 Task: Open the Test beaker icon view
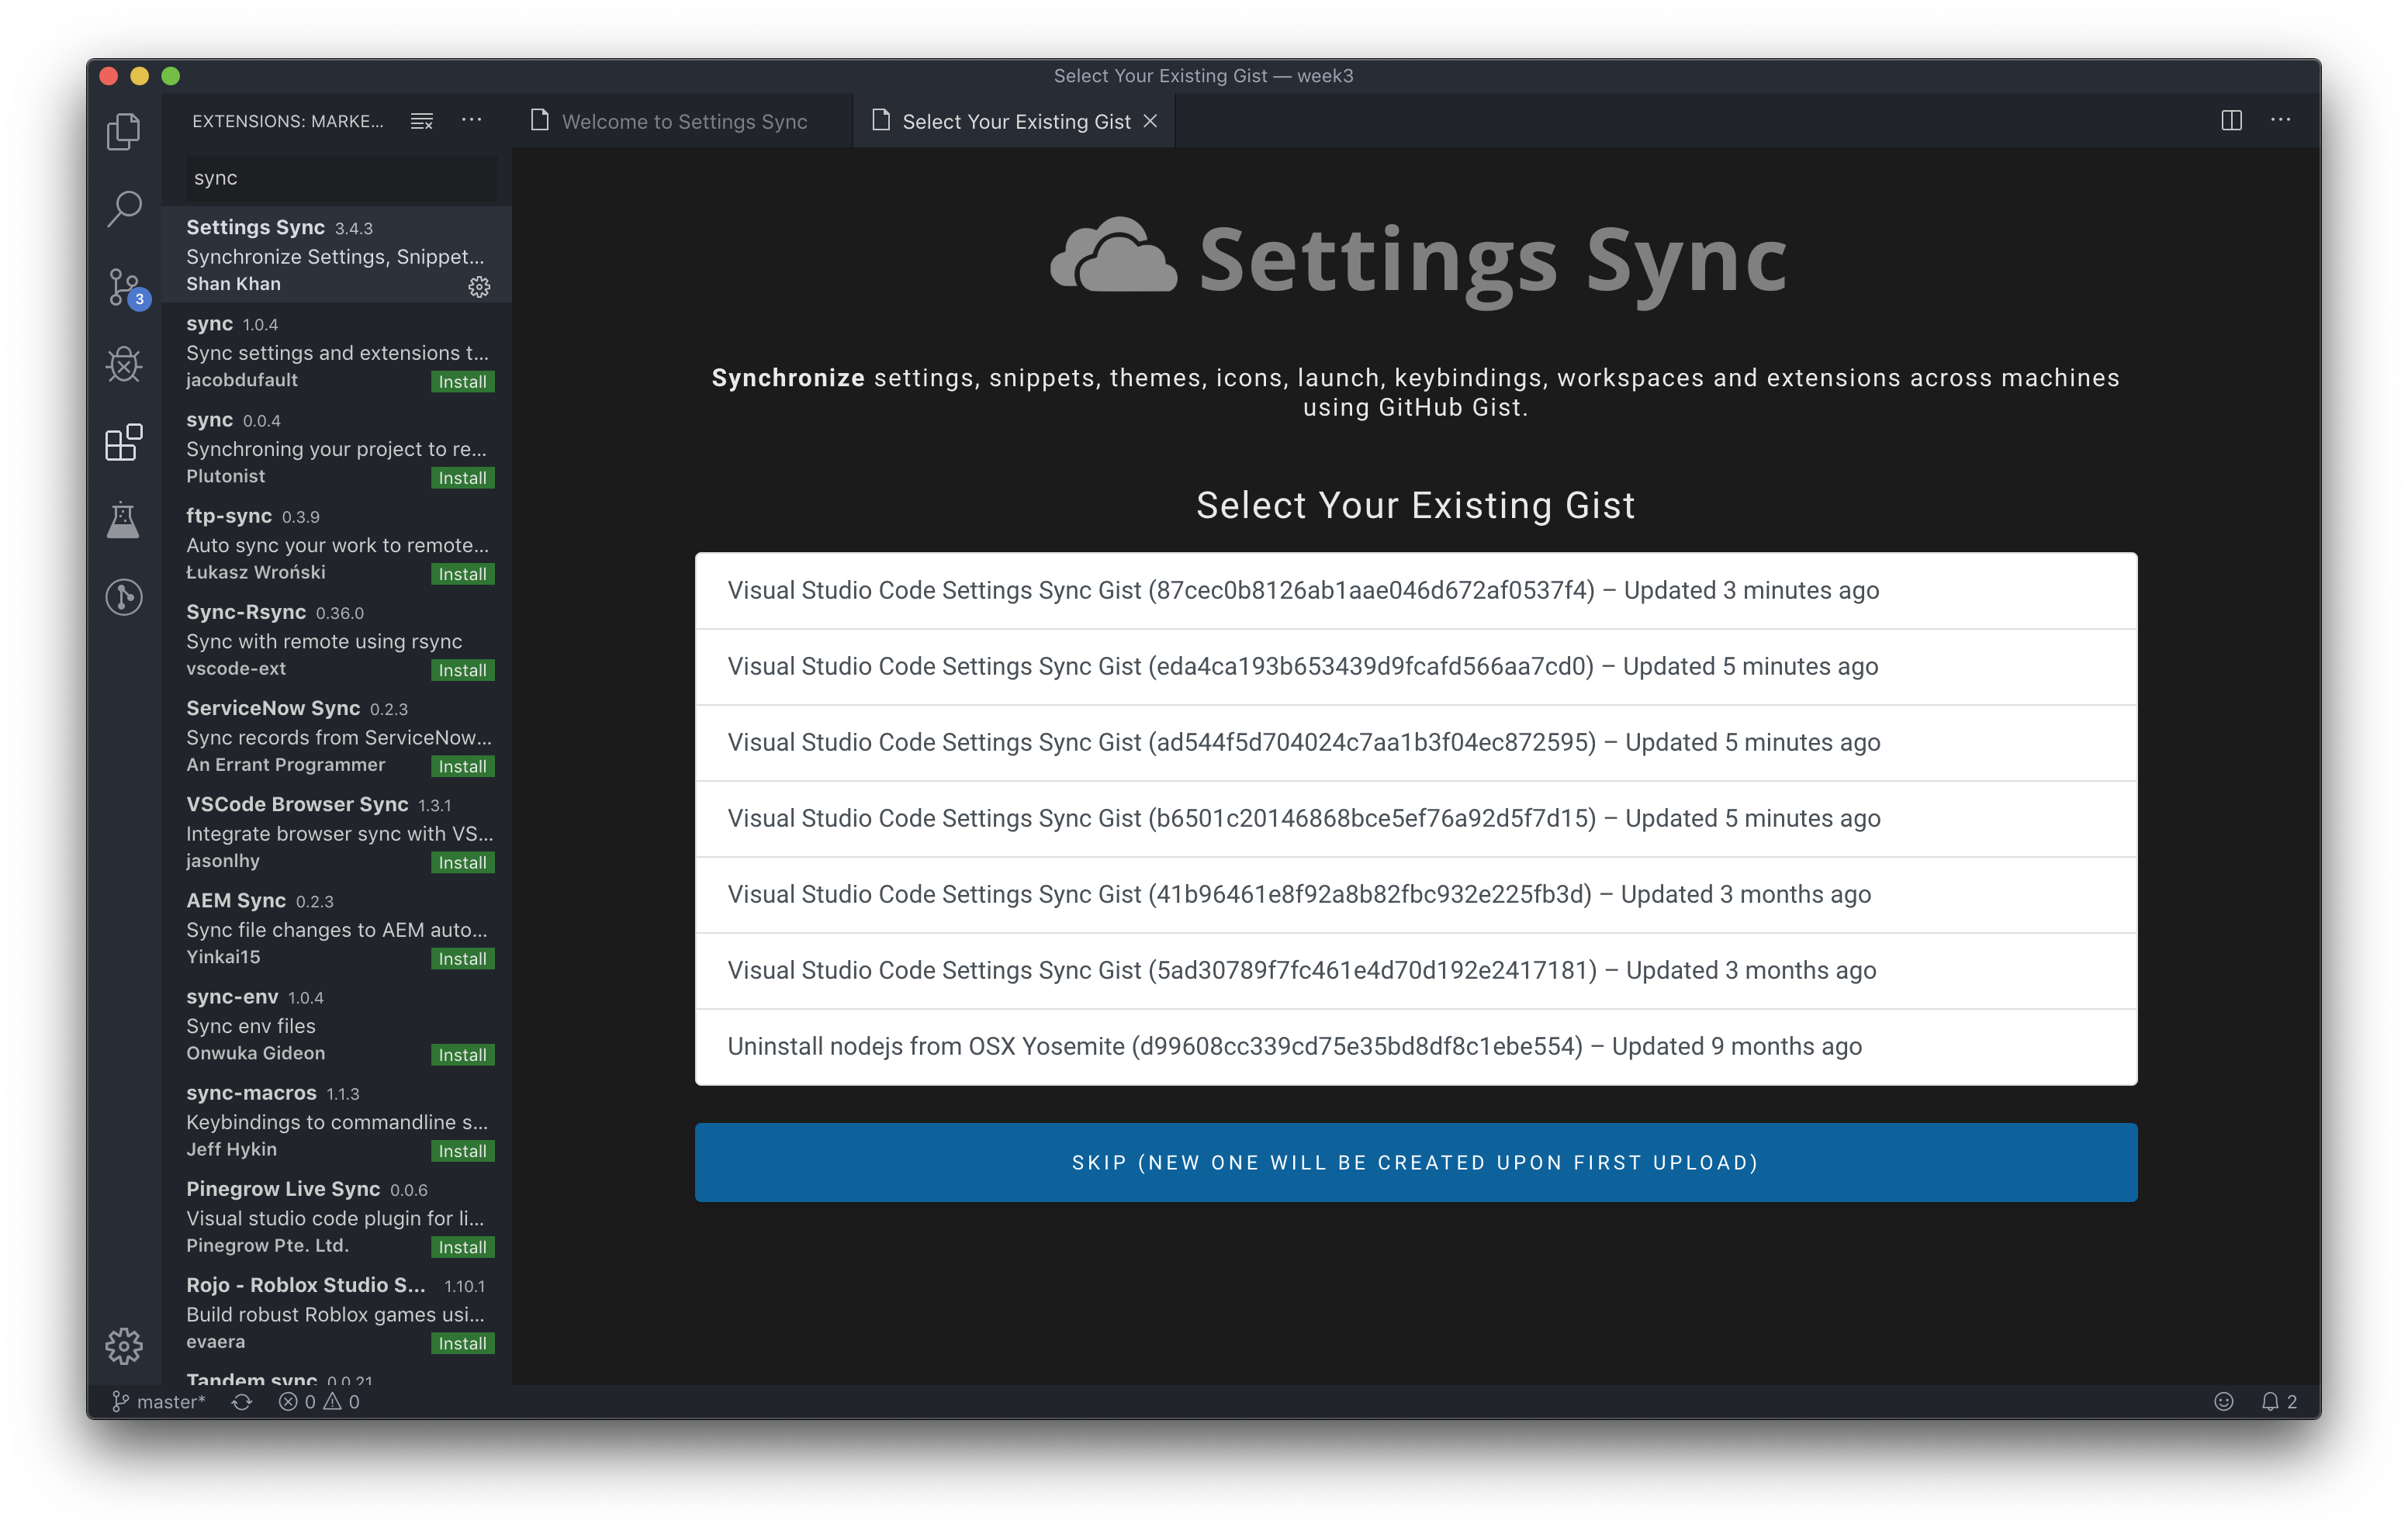coord(124,520)
